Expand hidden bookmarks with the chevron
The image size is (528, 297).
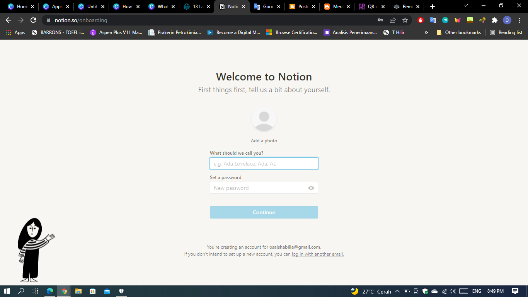click(x=426, y=32)
